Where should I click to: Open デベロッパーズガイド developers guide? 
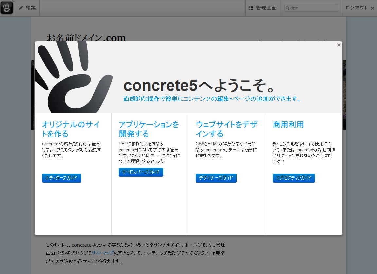(x=141, y=172)
